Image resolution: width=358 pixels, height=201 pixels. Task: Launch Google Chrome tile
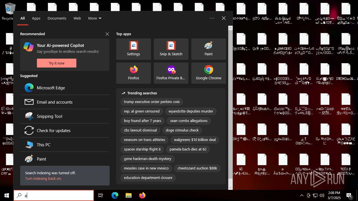(x=208, y=73)
